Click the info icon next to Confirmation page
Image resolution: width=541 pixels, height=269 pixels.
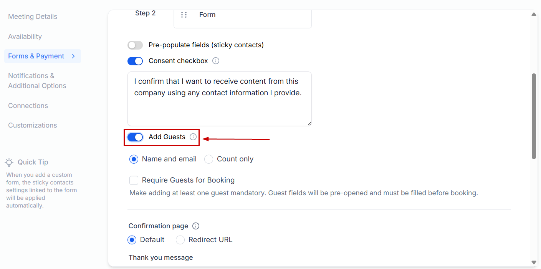pos(196,226)
